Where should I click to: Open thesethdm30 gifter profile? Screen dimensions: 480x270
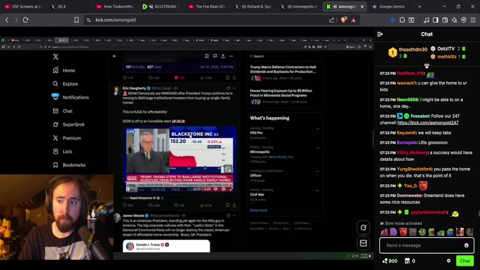pyautogui.click(x=413, y=49)
